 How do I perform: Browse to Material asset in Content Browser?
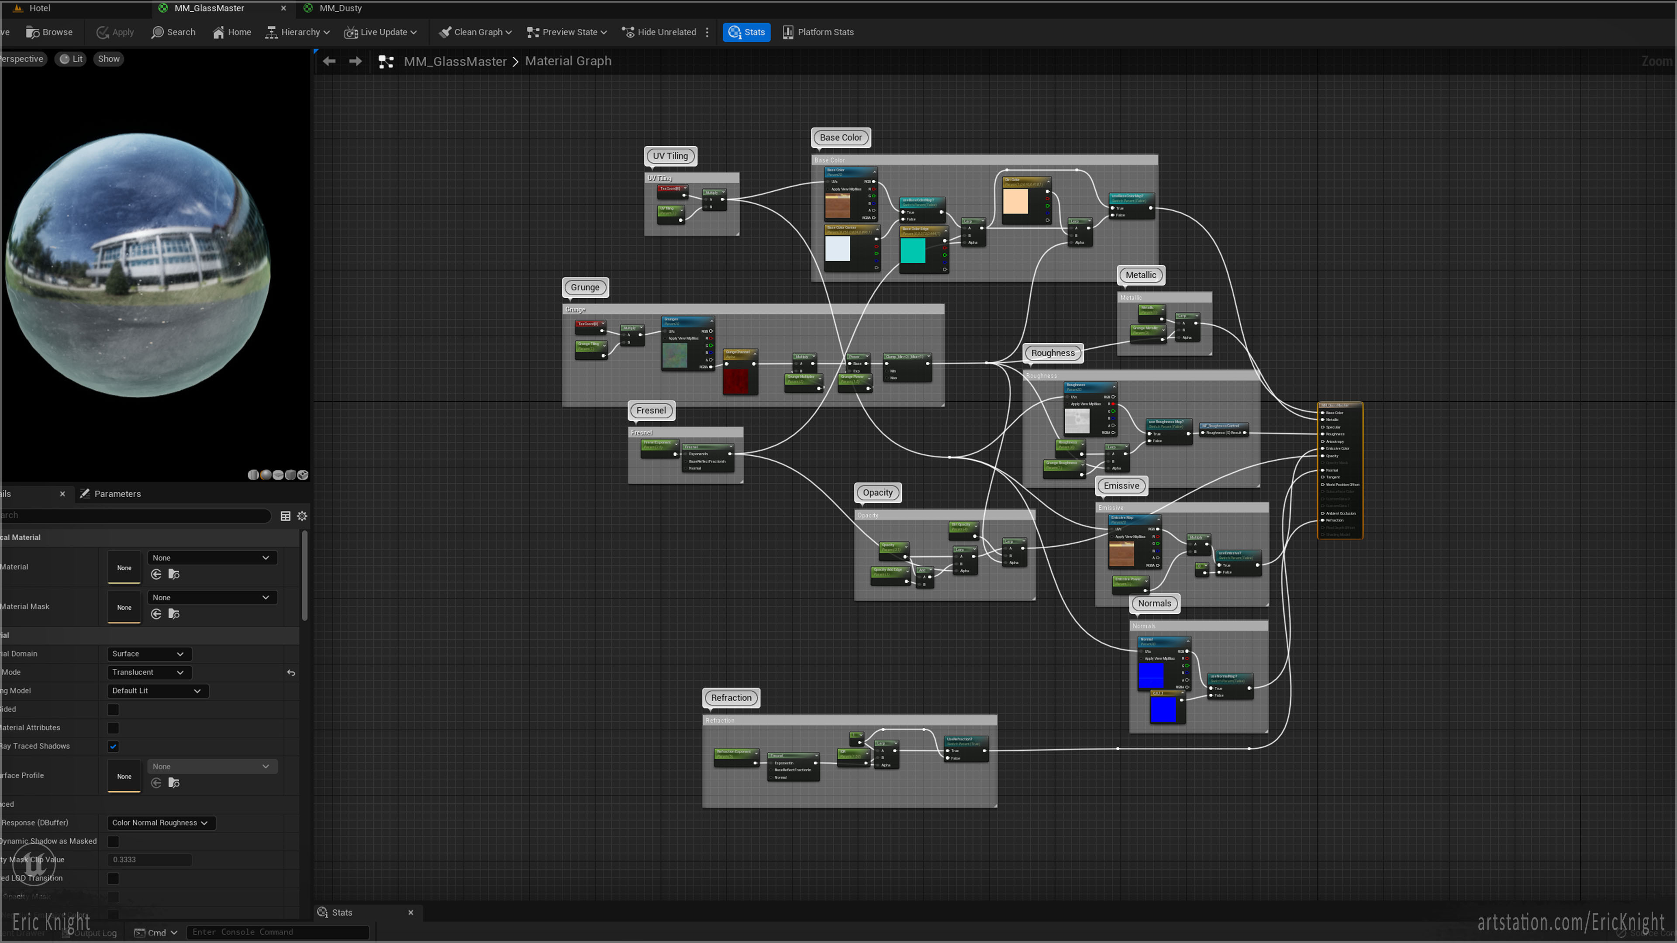[174, 574]
